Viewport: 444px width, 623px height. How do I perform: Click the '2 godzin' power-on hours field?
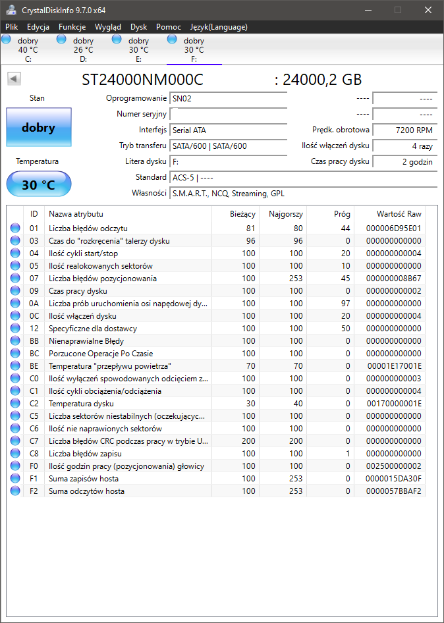[405, 162]
